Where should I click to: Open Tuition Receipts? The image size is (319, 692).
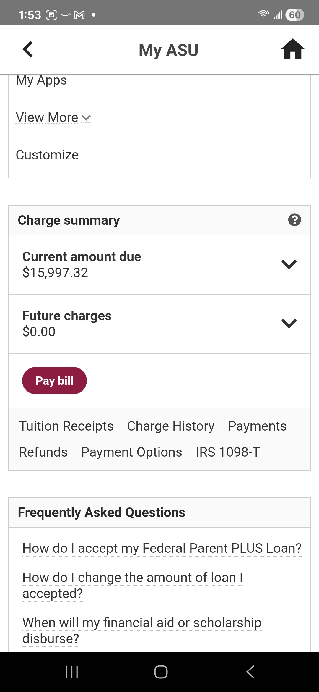pos(66,426)
